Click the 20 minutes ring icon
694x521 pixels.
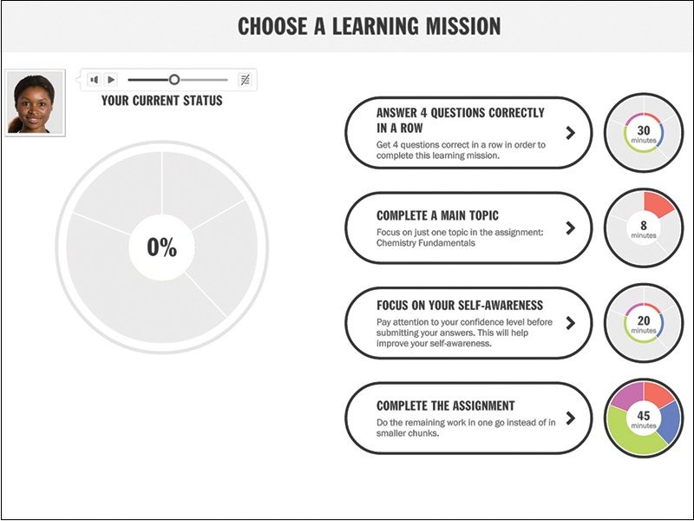click(x=644, y=324)
